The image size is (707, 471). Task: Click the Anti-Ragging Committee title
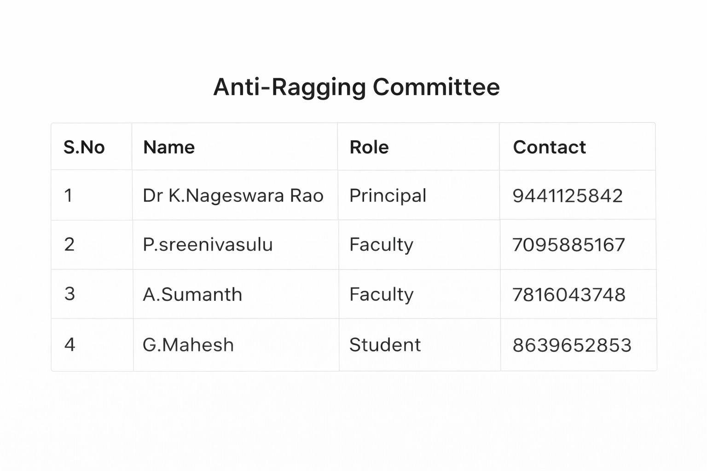[356, 87]
